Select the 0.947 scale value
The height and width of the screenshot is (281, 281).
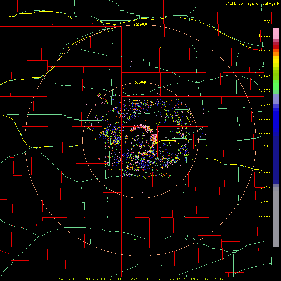point(264,49)
